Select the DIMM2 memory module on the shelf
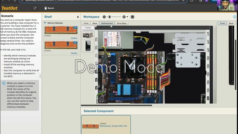 pos(61,30)
